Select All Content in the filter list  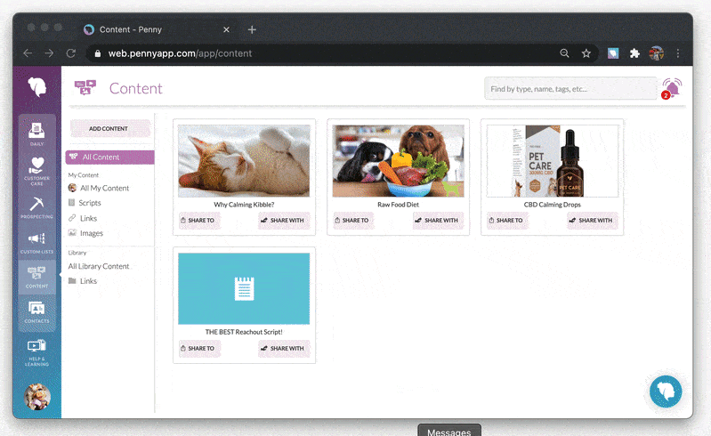pos(109,157)
